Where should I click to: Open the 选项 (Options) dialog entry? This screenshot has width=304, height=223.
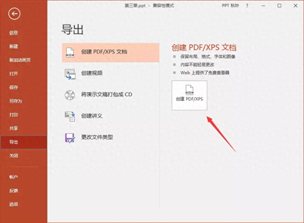coord(13,204)
